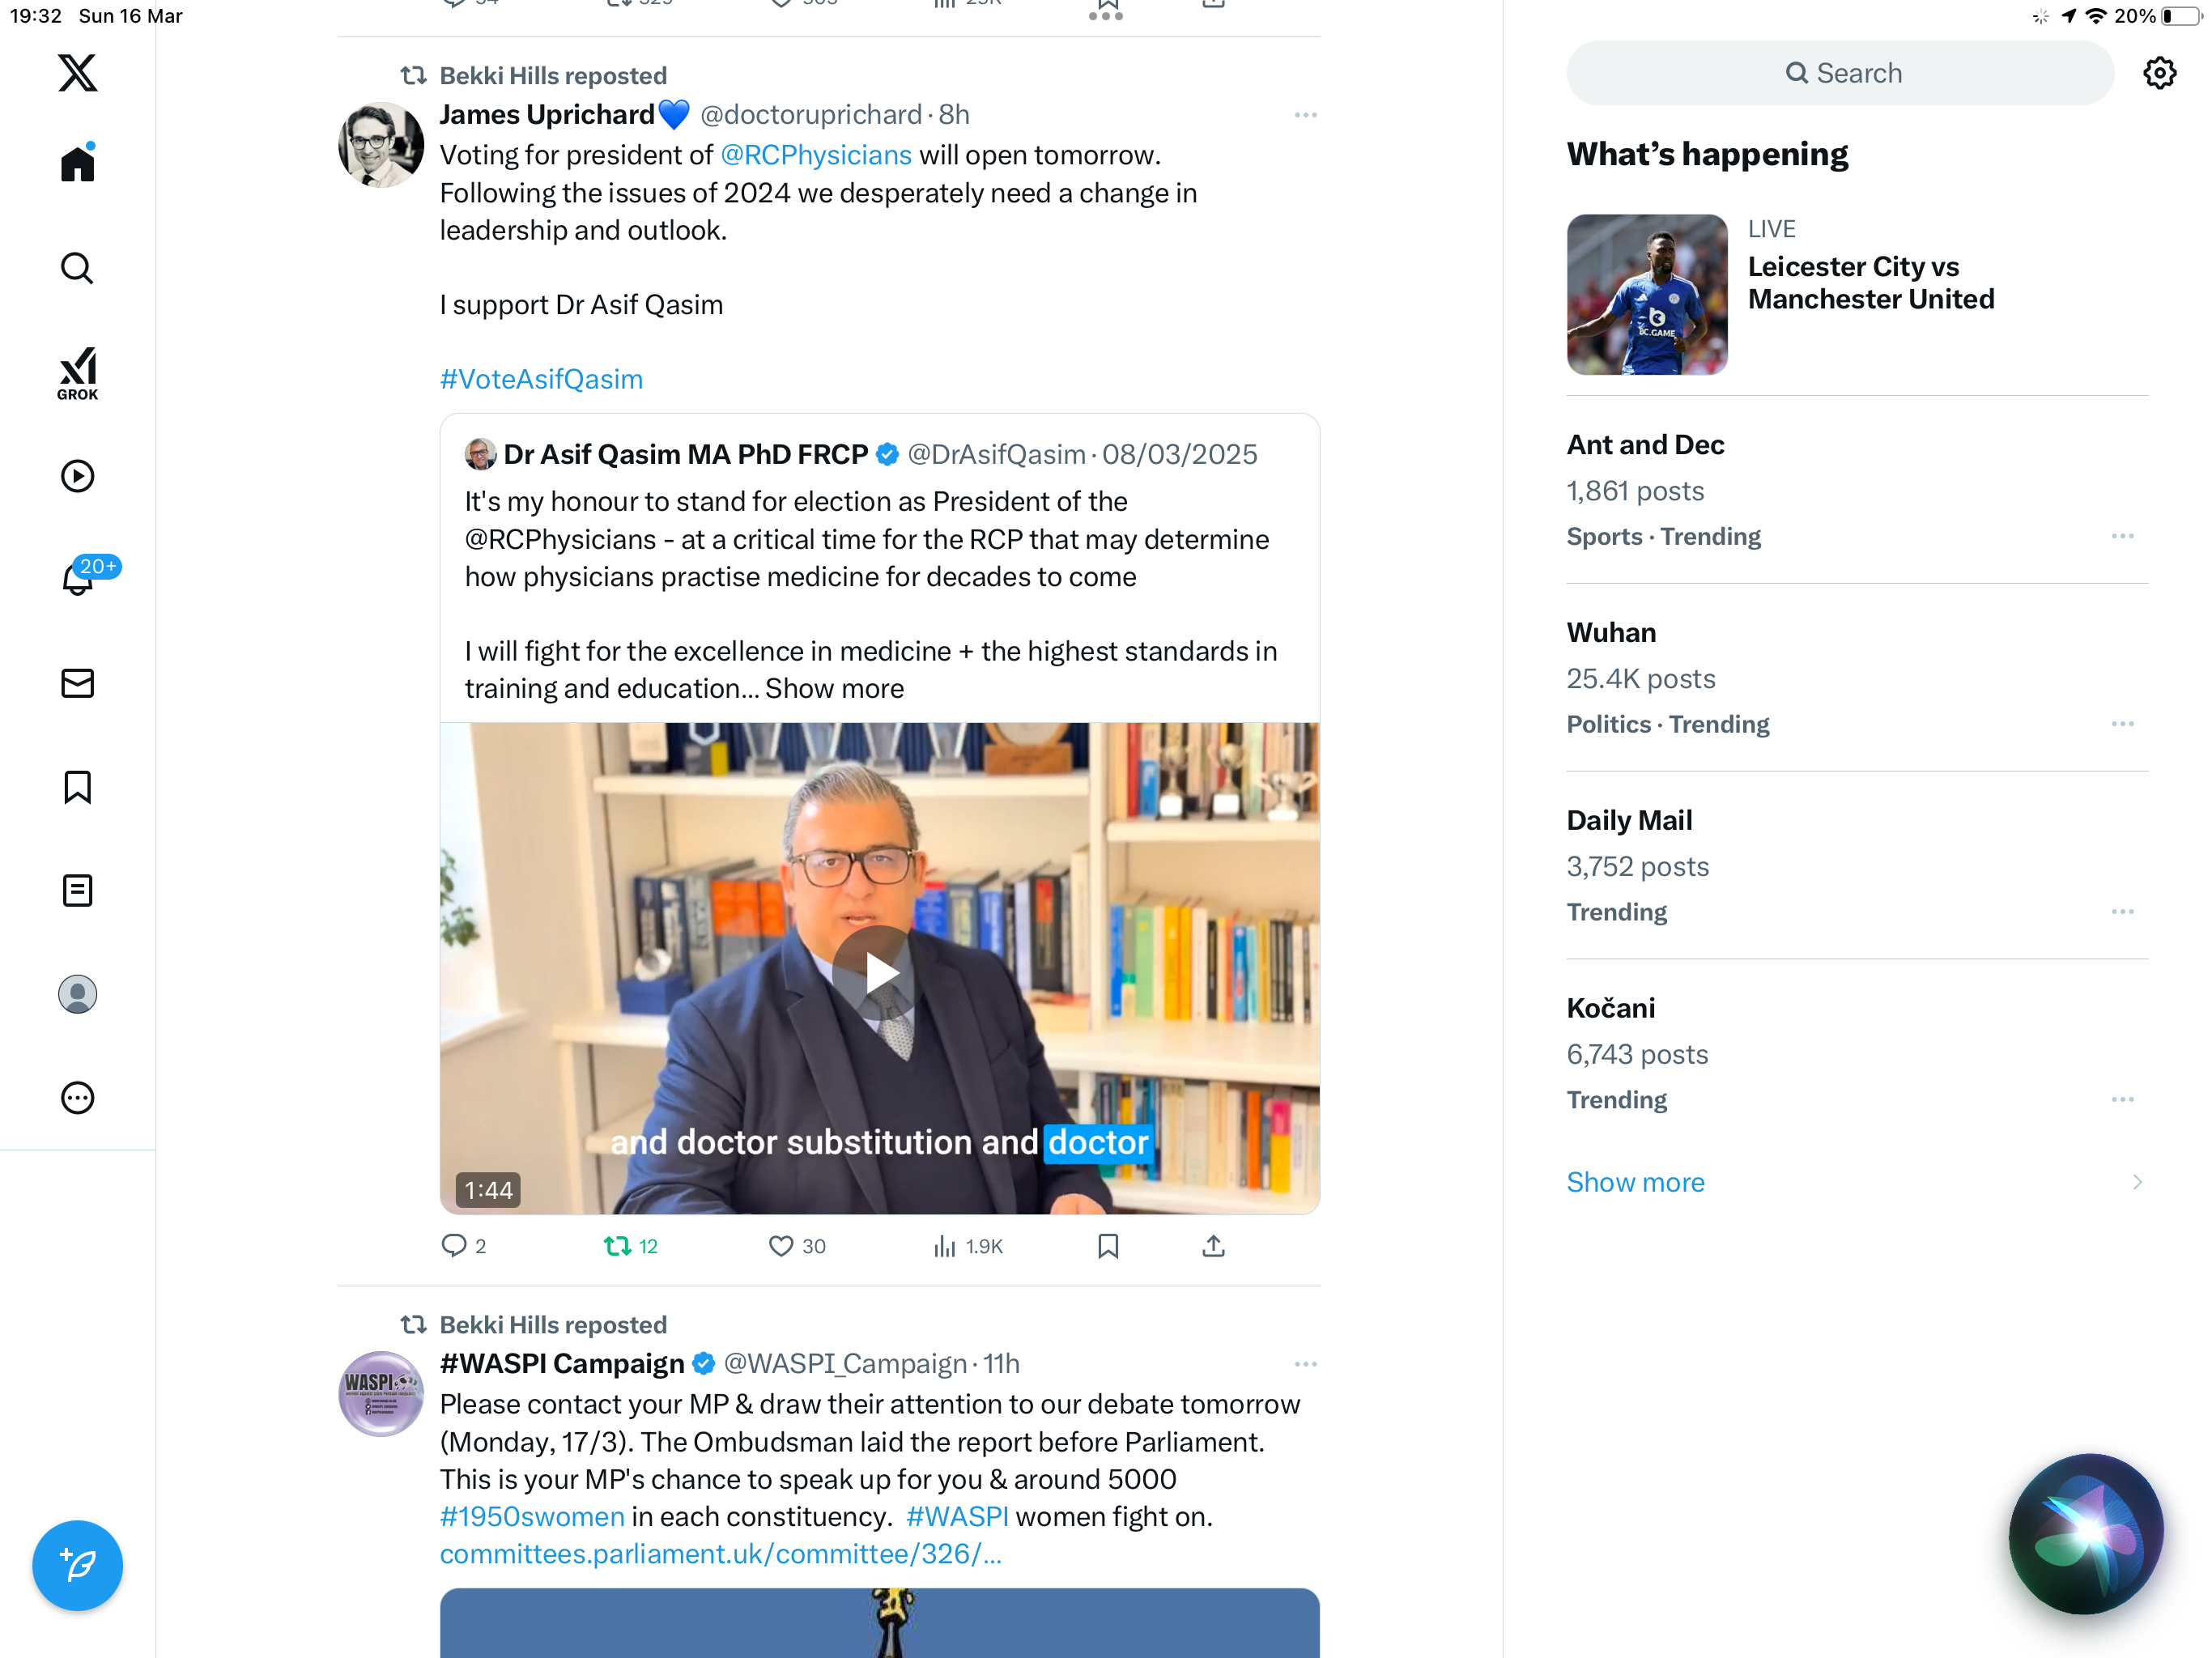Open options menu for Wuhan trend
This screenshot has height=1658, width=2212.
coord(2122,724)
